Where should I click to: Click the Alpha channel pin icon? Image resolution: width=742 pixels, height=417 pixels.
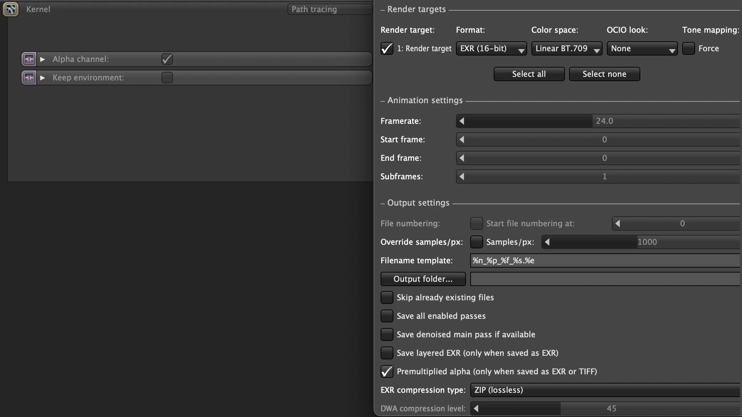29,59
